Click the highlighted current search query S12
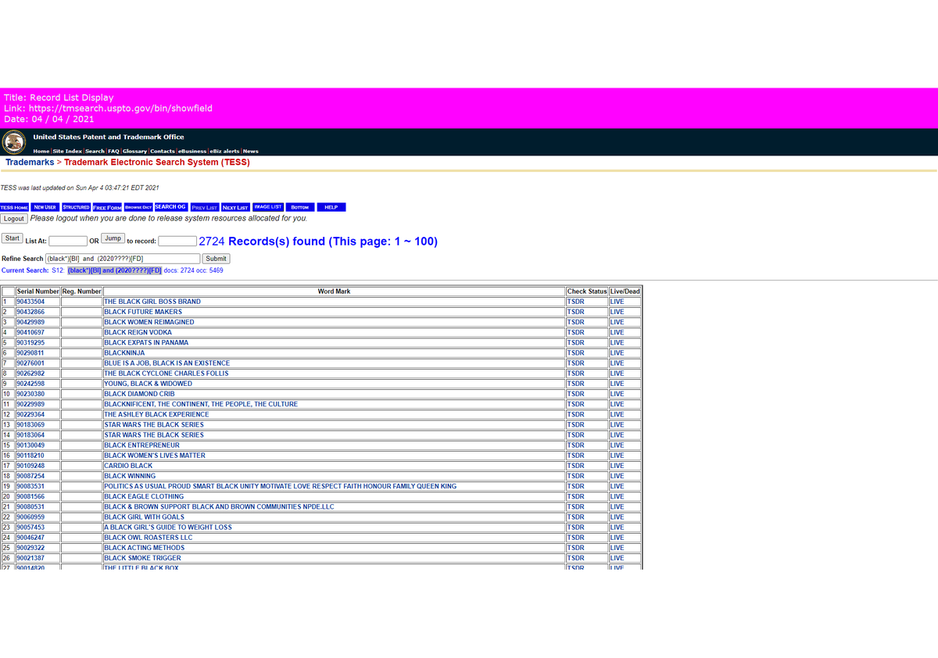This screenshot has width=938, height=658. (115, 270)
